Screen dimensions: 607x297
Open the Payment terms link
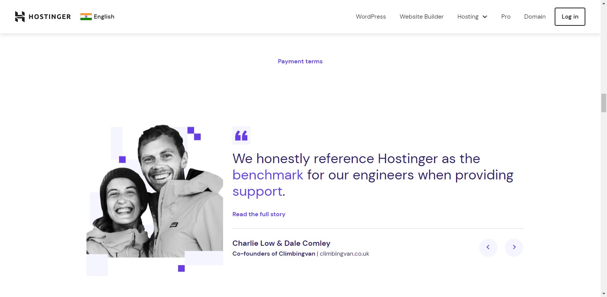[x=300, y=61]
